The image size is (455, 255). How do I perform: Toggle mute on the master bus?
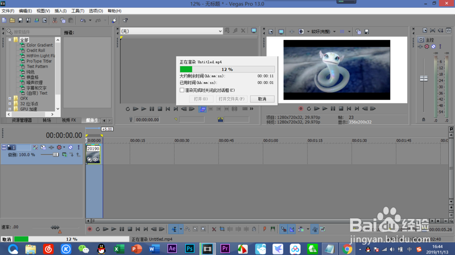tap(434, 46)
